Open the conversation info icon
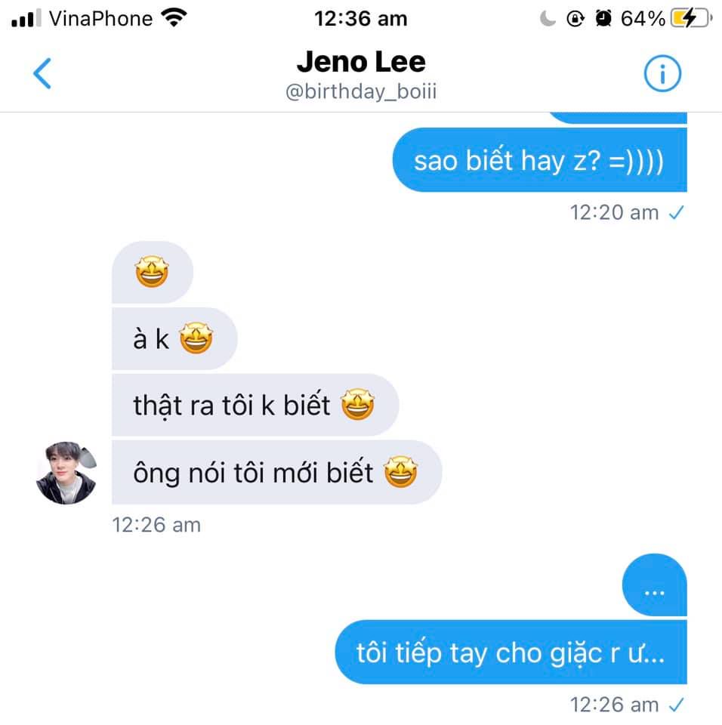 click(662, 73)
